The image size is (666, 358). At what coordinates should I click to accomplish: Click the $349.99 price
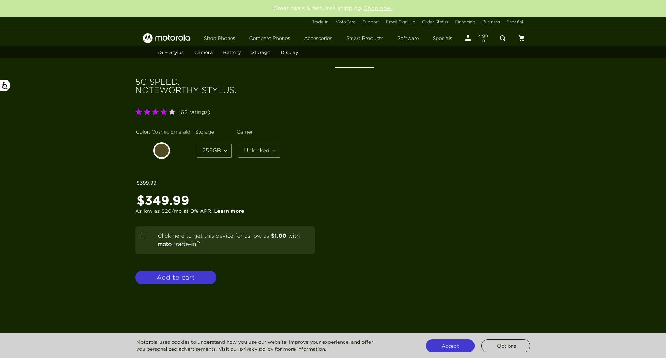click(163, 200)
